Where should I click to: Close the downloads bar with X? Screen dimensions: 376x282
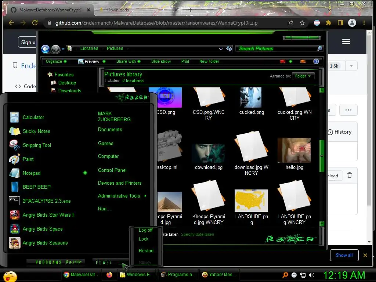(x=365, y=255)
